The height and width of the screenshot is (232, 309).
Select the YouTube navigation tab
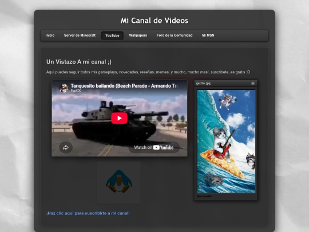pyautogui.click(x=112, y=36)
